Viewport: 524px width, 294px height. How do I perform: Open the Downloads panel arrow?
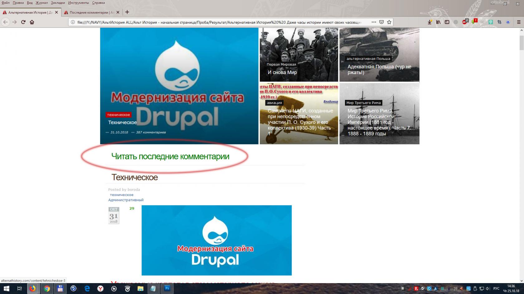pos(429,22)
